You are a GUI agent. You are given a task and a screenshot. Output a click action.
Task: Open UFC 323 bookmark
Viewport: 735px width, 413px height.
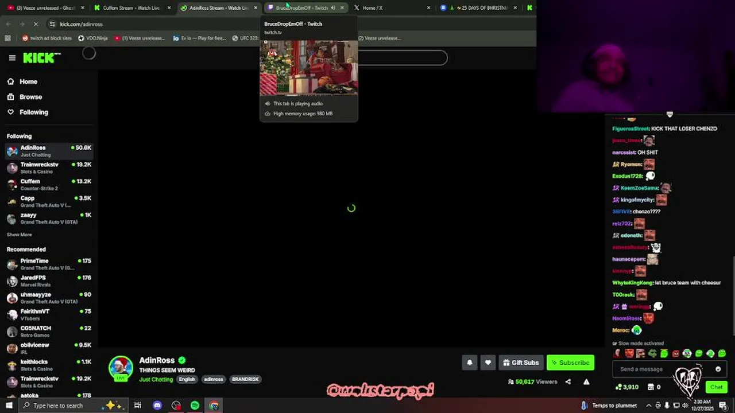(x=246, y=38)
